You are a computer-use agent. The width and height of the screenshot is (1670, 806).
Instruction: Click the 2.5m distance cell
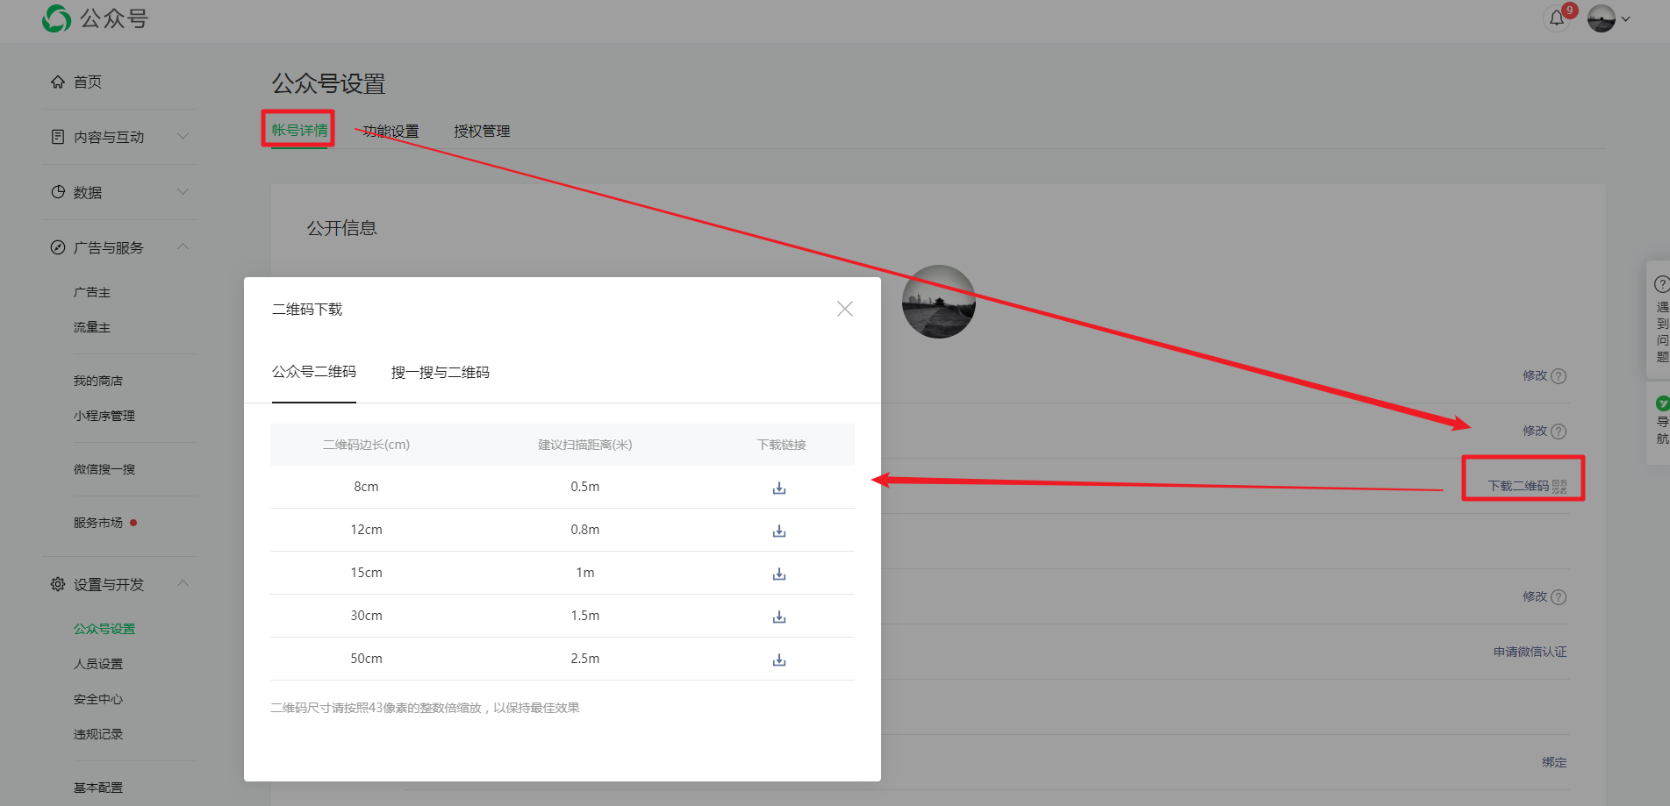[x=585, y=659]
